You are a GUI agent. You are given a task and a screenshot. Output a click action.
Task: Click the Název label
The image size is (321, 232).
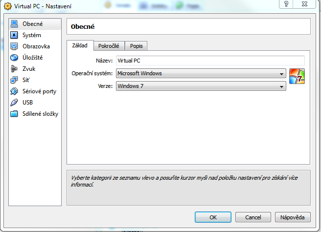[x=104, y=61]
